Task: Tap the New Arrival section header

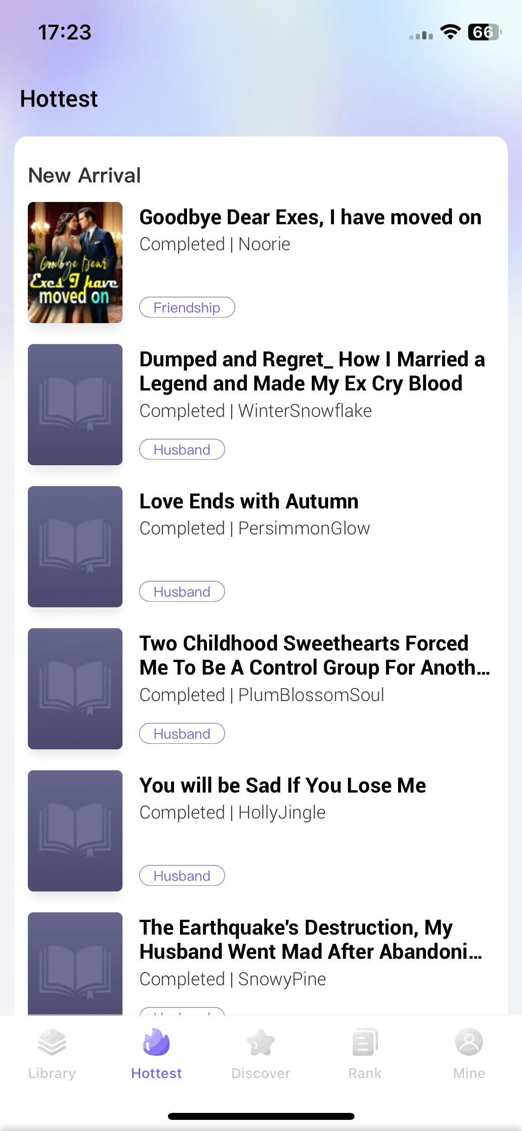Action: 84,175
